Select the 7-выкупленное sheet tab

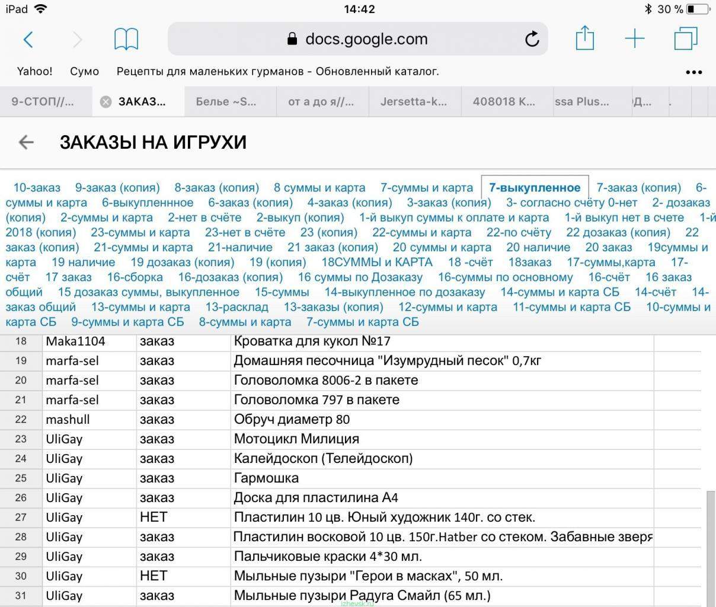[535, 188]
